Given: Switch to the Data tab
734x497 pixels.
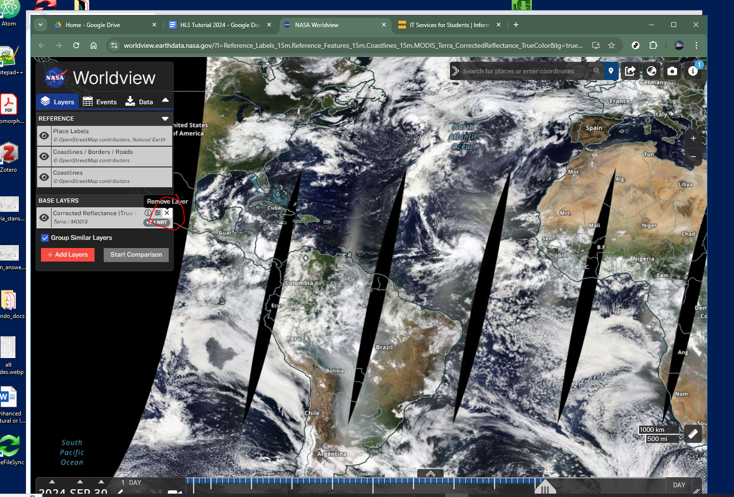Looking at the screenshot, I should [x=139, y=102].
